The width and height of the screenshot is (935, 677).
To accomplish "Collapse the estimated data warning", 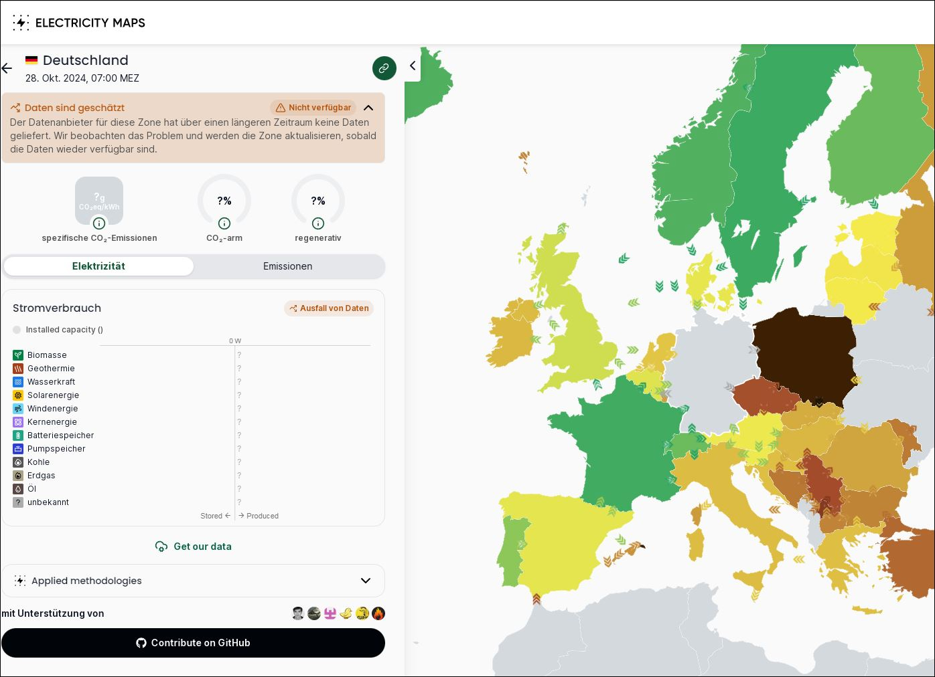I will pos(368,108).
